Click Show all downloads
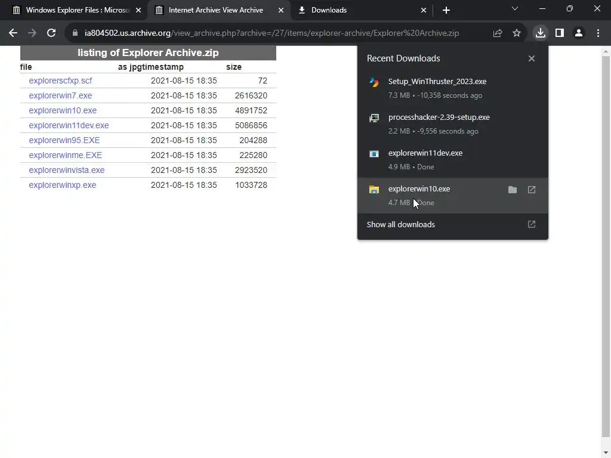The height and width of the screenshot is (458, 611). tap(452, 224)
